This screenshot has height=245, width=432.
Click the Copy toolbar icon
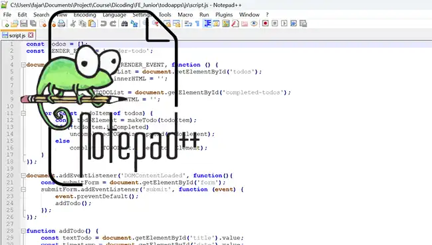coord(82,24)
